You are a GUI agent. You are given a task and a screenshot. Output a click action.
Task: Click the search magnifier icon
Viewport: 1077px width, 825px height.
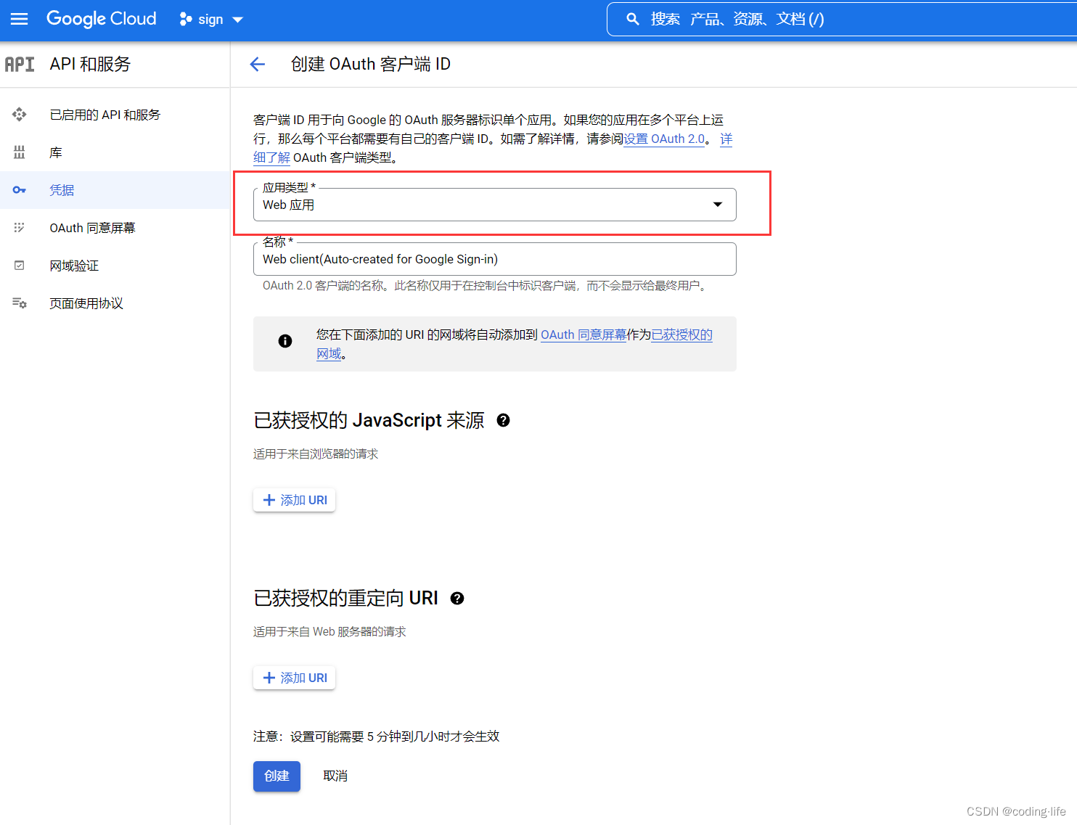point(633,19)
